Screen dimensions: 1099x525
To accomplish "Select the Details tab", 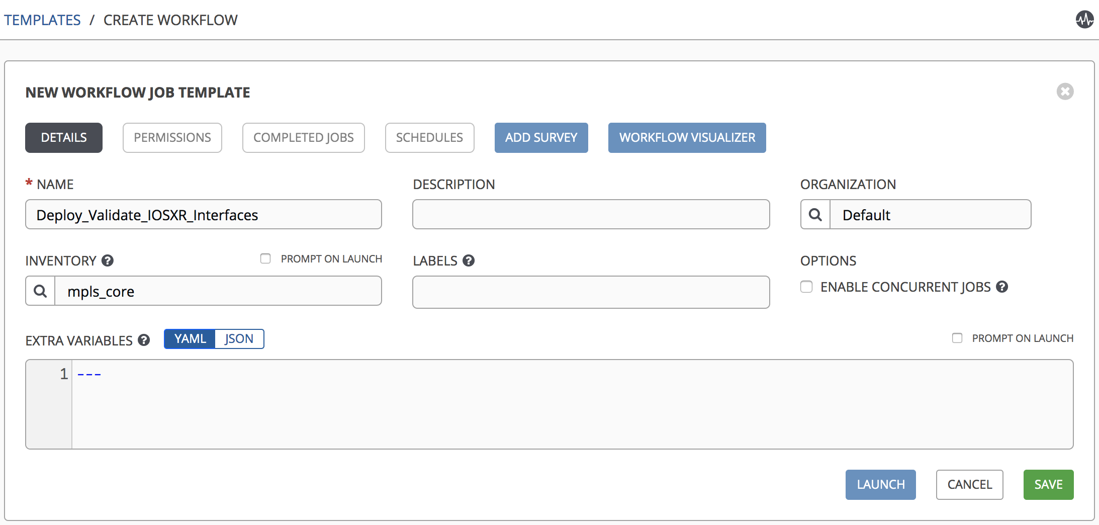I will pos(64,138).
